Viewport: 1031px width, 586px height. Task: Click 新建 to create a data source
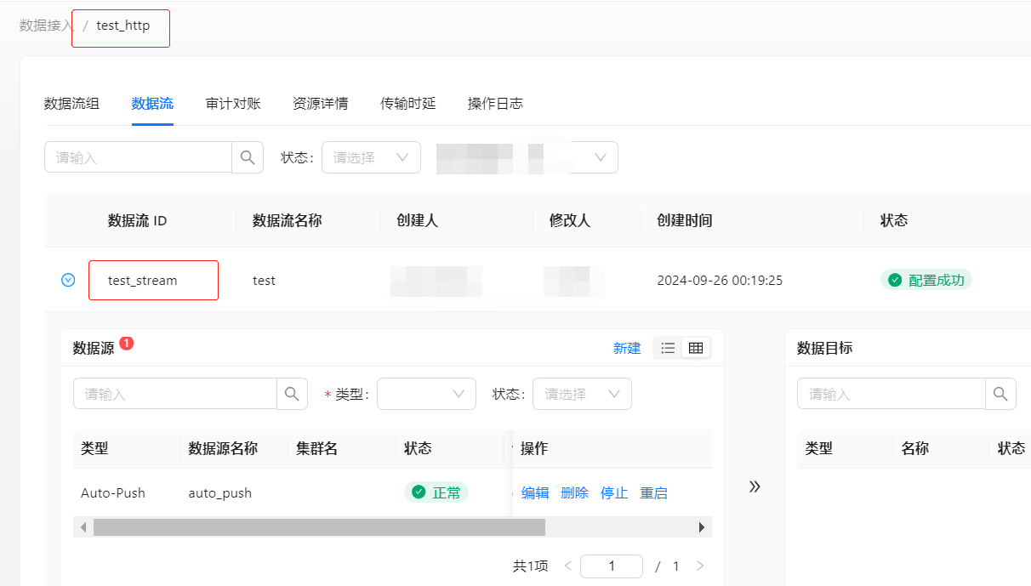click(x=627, y=348)
